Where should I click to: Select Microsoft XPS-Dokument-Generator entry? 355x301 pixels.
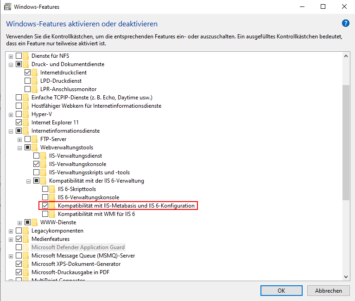coord(76,264)
